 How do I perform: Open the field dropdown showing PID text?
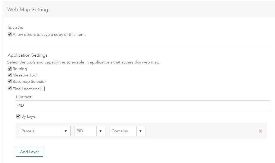85,131
